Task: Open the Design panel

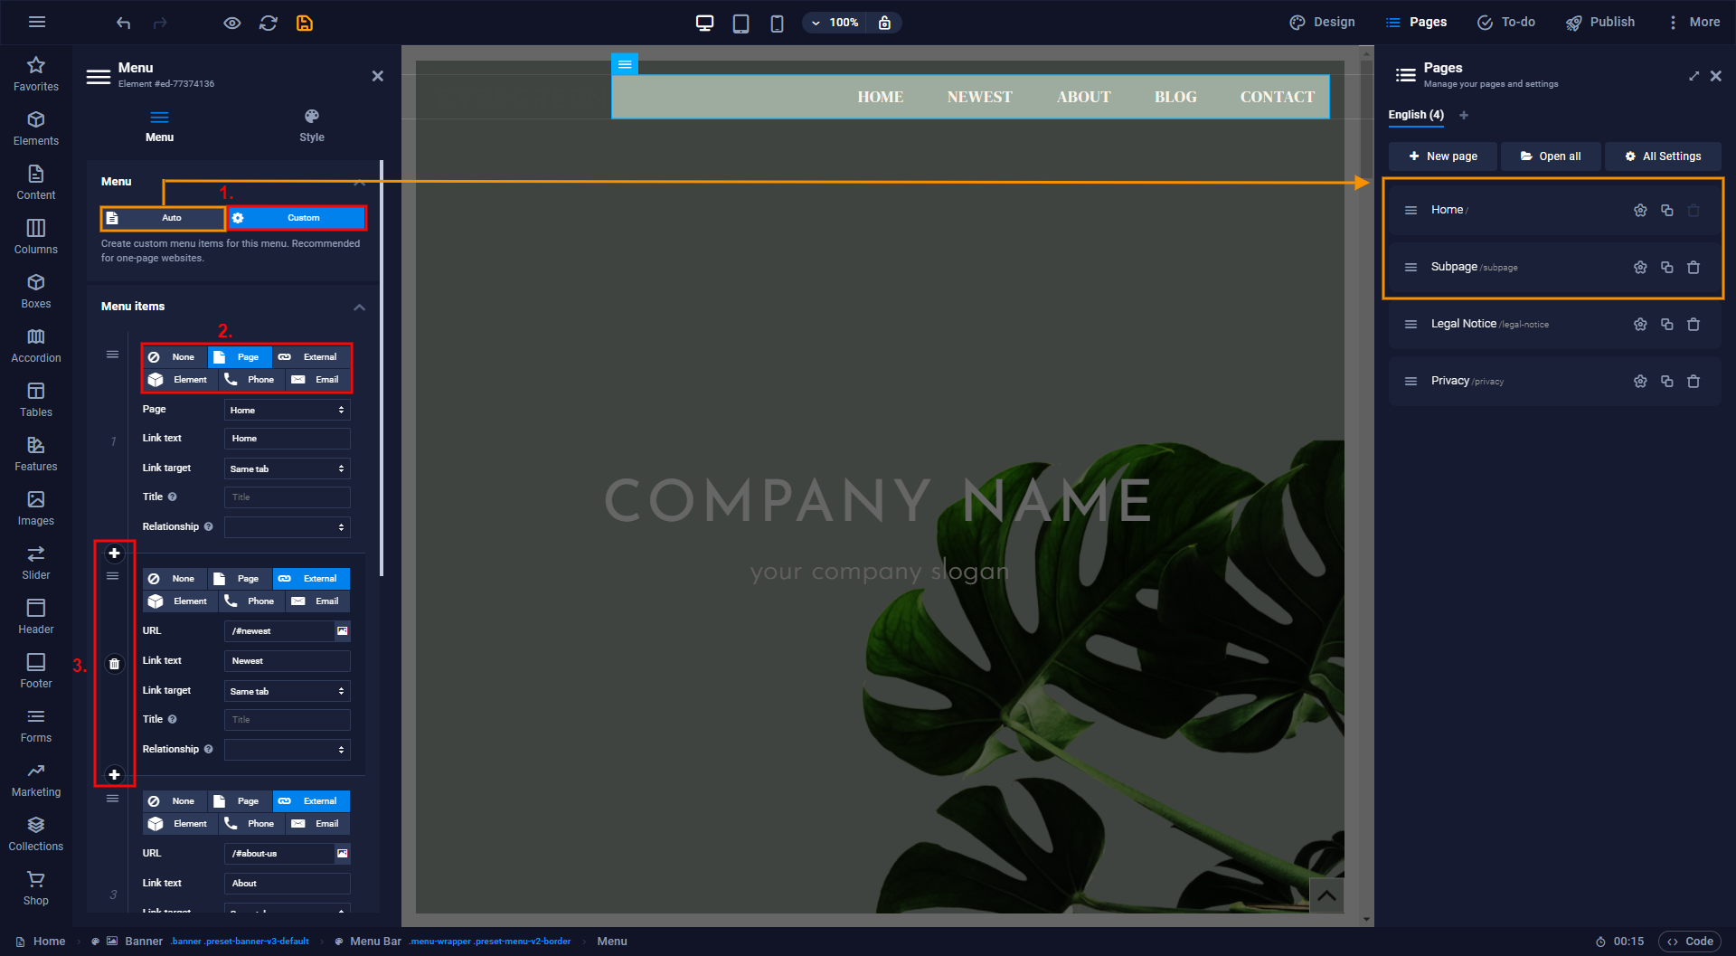Action: [x=1322, y=23]
